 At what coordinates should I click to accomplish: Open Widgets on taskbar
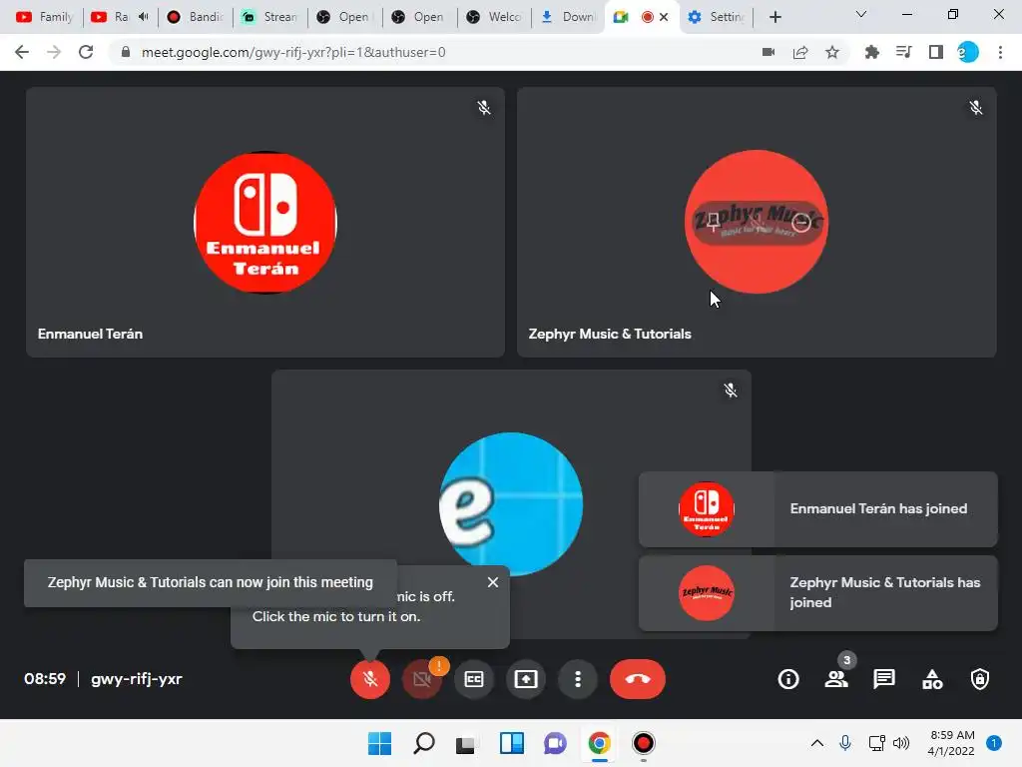click(x=512, y=743)
